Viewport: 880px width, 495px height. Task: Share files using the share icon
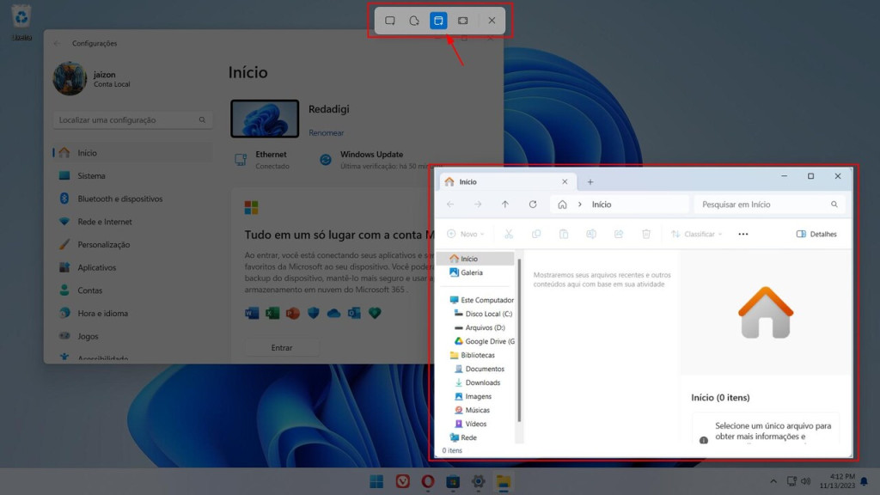click(619, 234)
